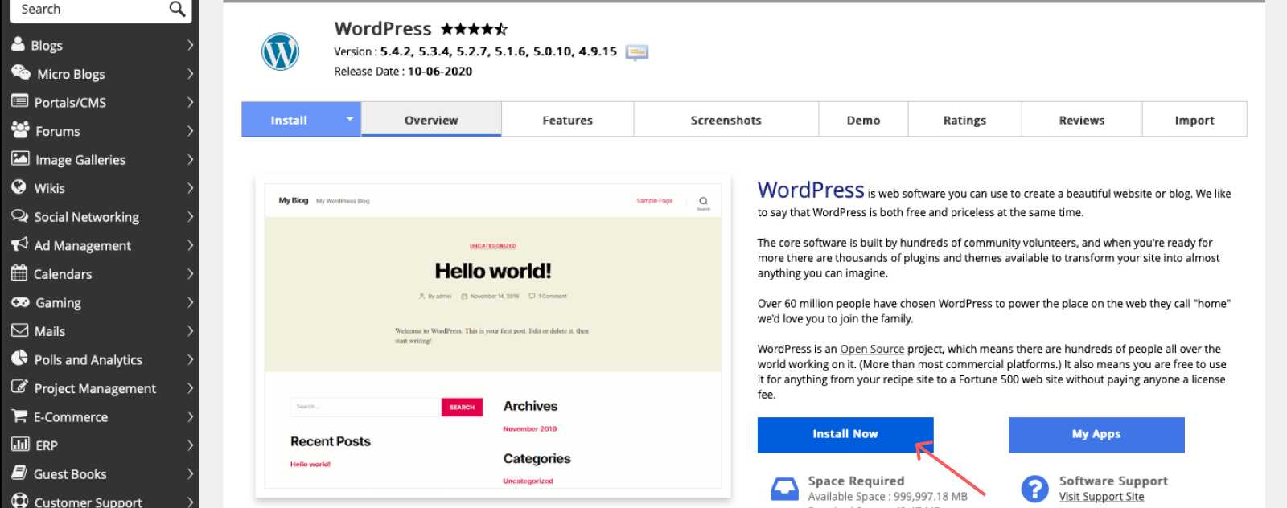Click the WordPress theme preview thumbnail
The image size is (1287, 508).
click(493, 336)
